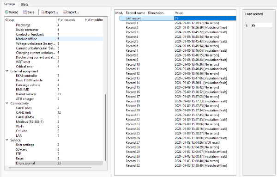Image resolution: width=277 pixels, height=177 pixels.
Task: Click Record 30 value cell
Action: (205, 156)
